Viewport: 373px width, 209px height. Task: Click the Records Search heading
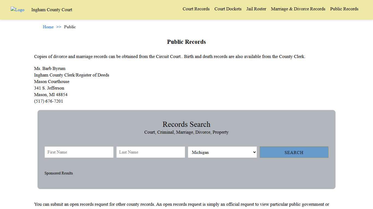coord(187,124)
